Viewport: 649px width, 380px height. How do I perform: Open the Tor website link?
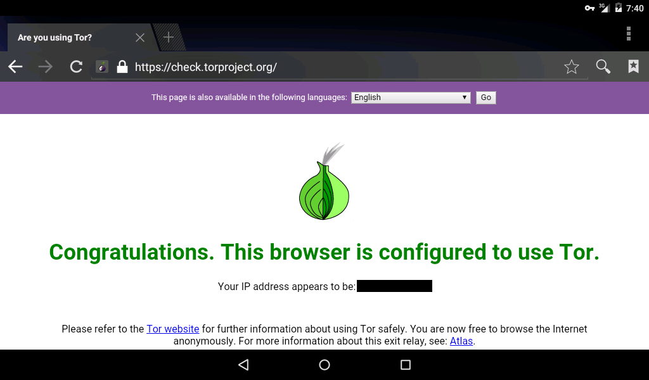pos(172,329)
